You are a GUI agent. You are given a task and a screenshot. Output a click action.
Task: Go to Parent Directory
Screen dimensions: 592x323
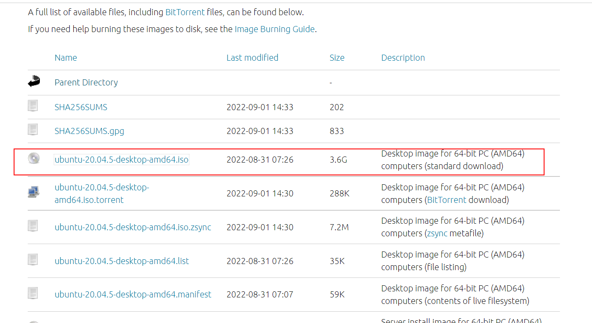tap(86, 82)
